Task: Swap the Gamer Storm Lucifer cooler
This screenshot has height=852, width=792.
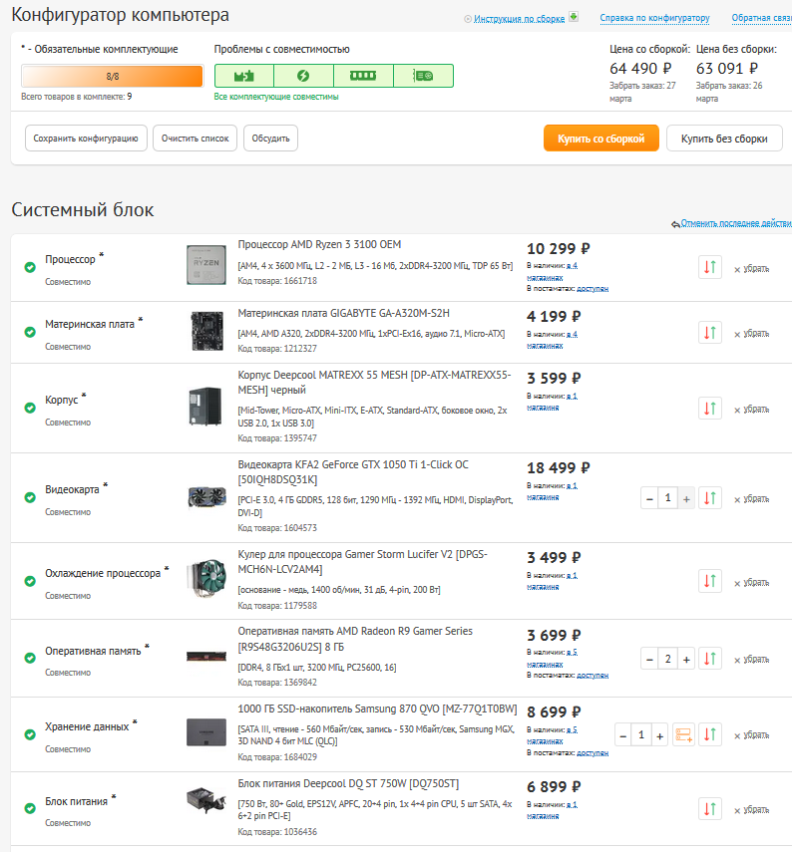Action: tap(710, 581)
